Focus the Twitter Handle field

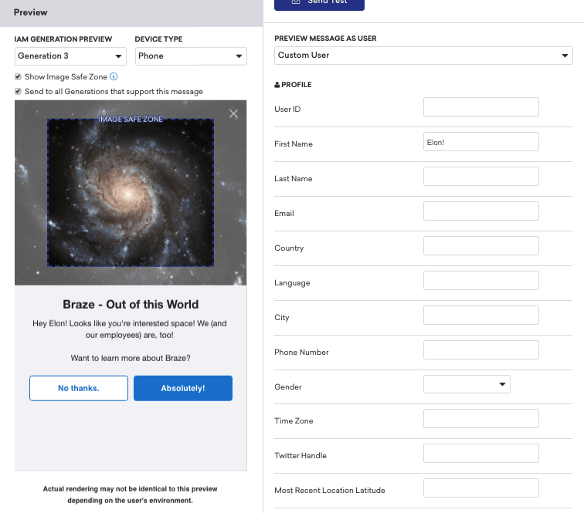[x=480, y=454]
